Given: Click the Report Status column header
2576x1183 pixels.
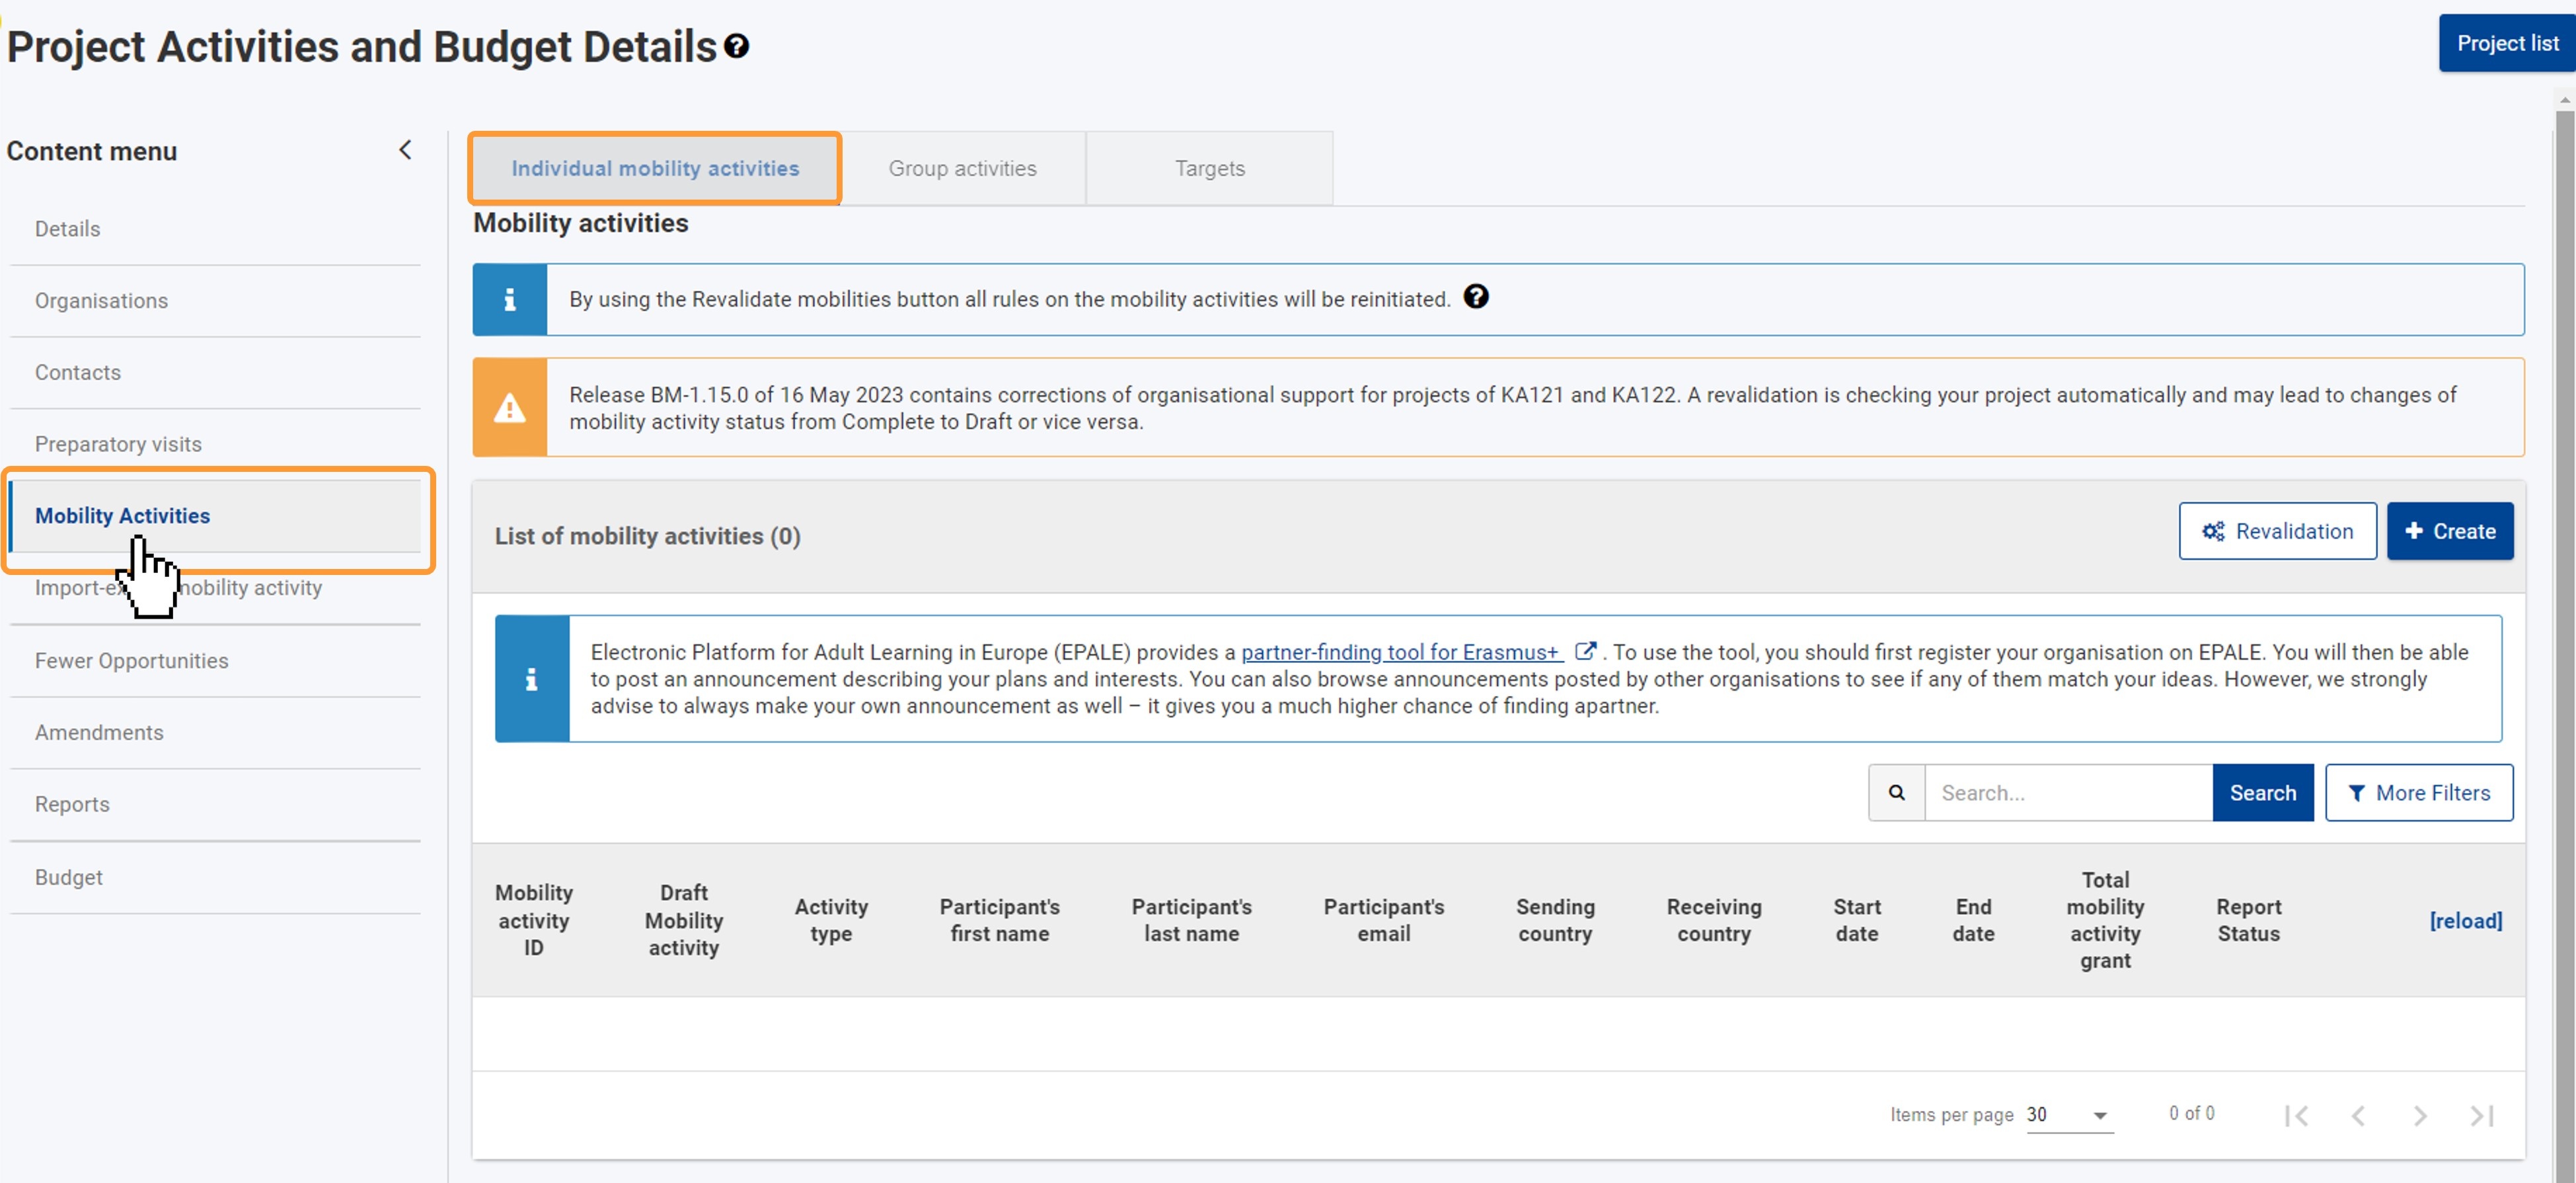Looking at the screenshot, I should (2248, 920).
